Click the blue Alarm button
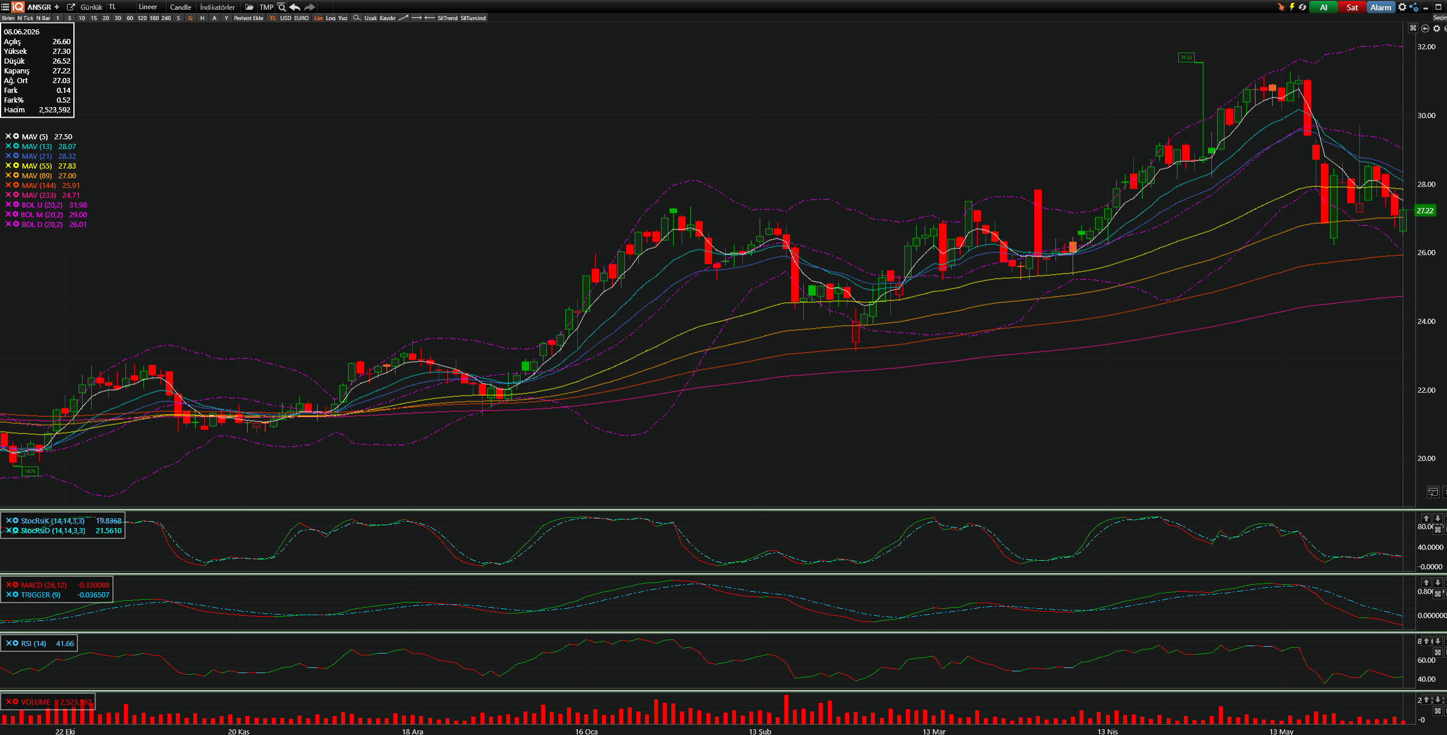 click(x=1381, y=7)
